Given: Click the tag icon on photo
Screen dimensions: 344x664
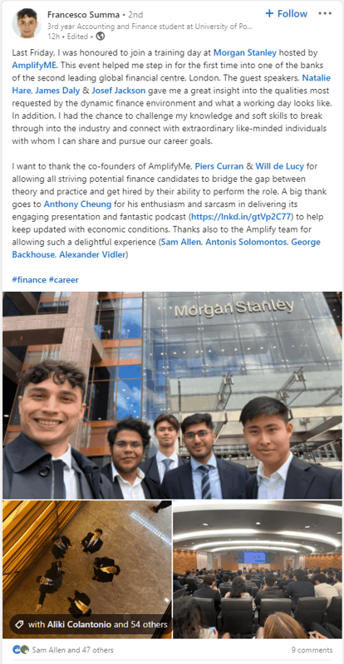Looking at the screenshot, I should 17,624.
